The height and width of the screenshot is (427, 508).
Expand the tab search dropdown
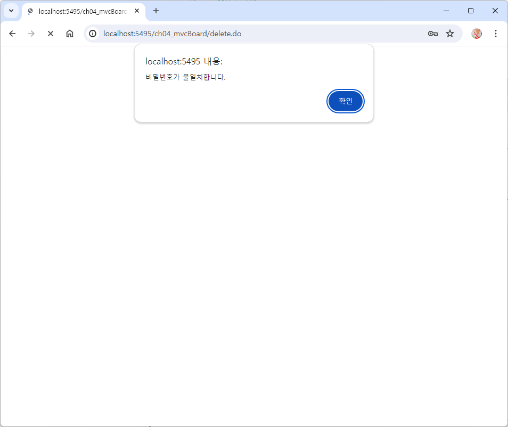11,11
